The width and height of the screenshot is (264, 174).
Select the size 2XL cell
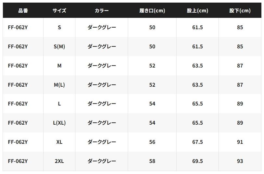pos(59,161)
